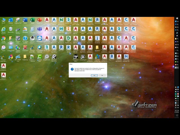Select the Control Panel icon
Image resolution: width=180 pixels, height=135 pixels.
point(11,48)
